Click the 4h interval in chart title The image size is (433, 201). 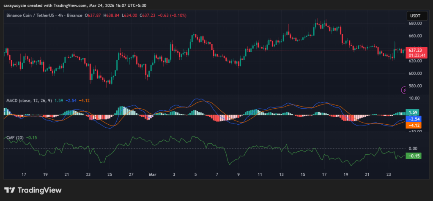[x=60, y=16]
